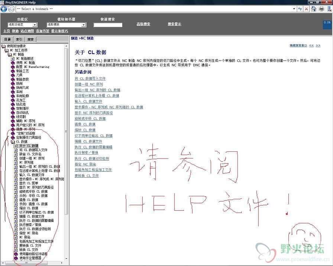Expand the 车削轮廓 book icon
Image resolution: width=333 pixels, height=266 pixels.
(13, 96)
